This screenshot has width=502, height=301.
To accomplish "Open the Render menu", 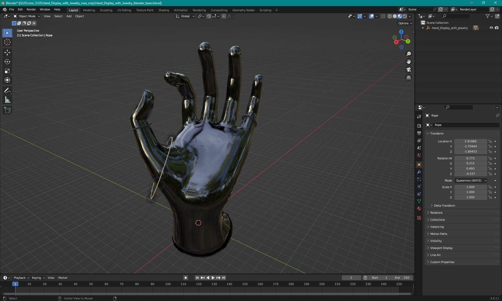I will (31, 9).
